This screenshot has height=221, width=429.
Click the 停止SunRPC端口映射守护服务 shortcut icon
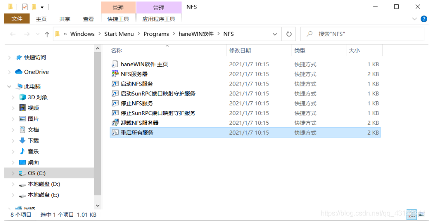[x=115, y=113]
